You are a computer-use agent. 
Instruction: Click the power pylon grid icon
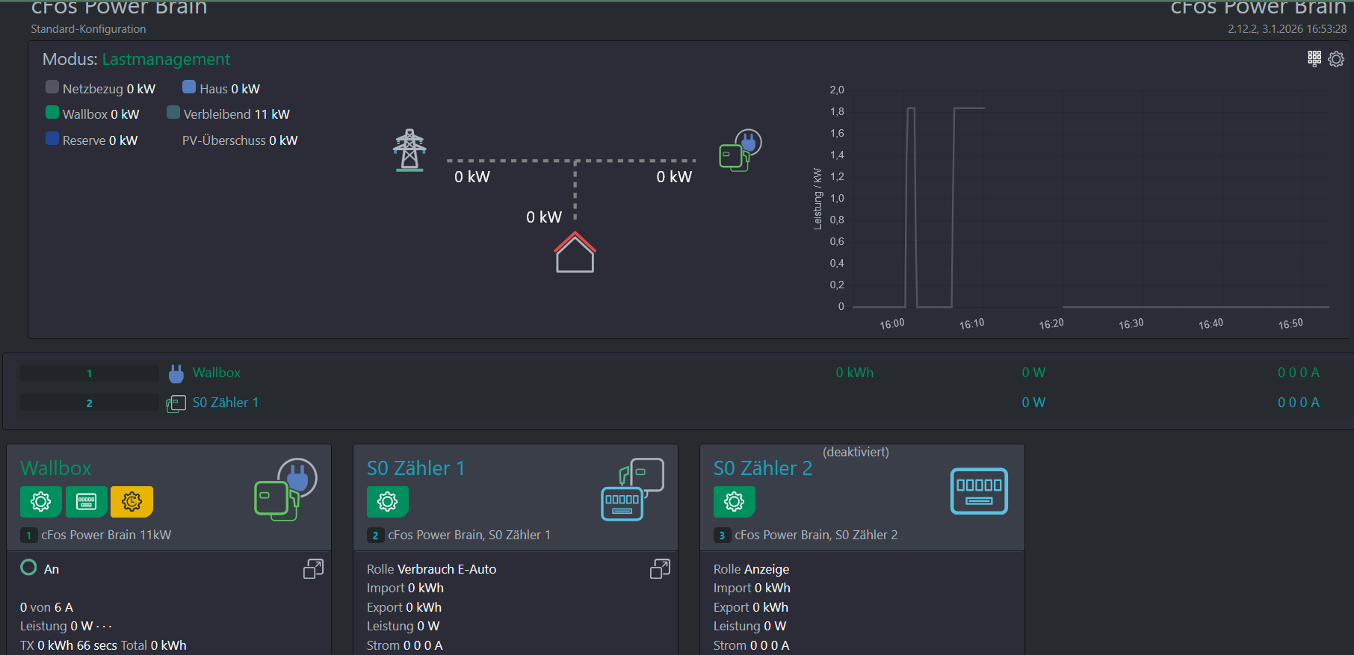coord(409,150)
